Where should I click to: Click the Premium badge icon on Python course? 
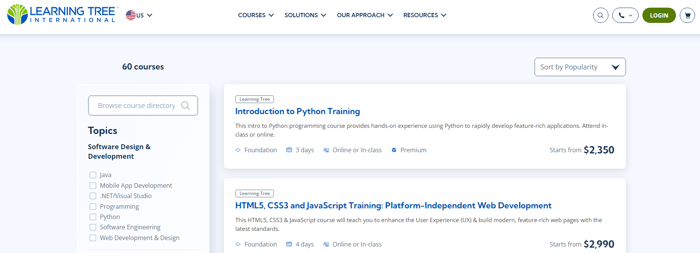(394, 150)
